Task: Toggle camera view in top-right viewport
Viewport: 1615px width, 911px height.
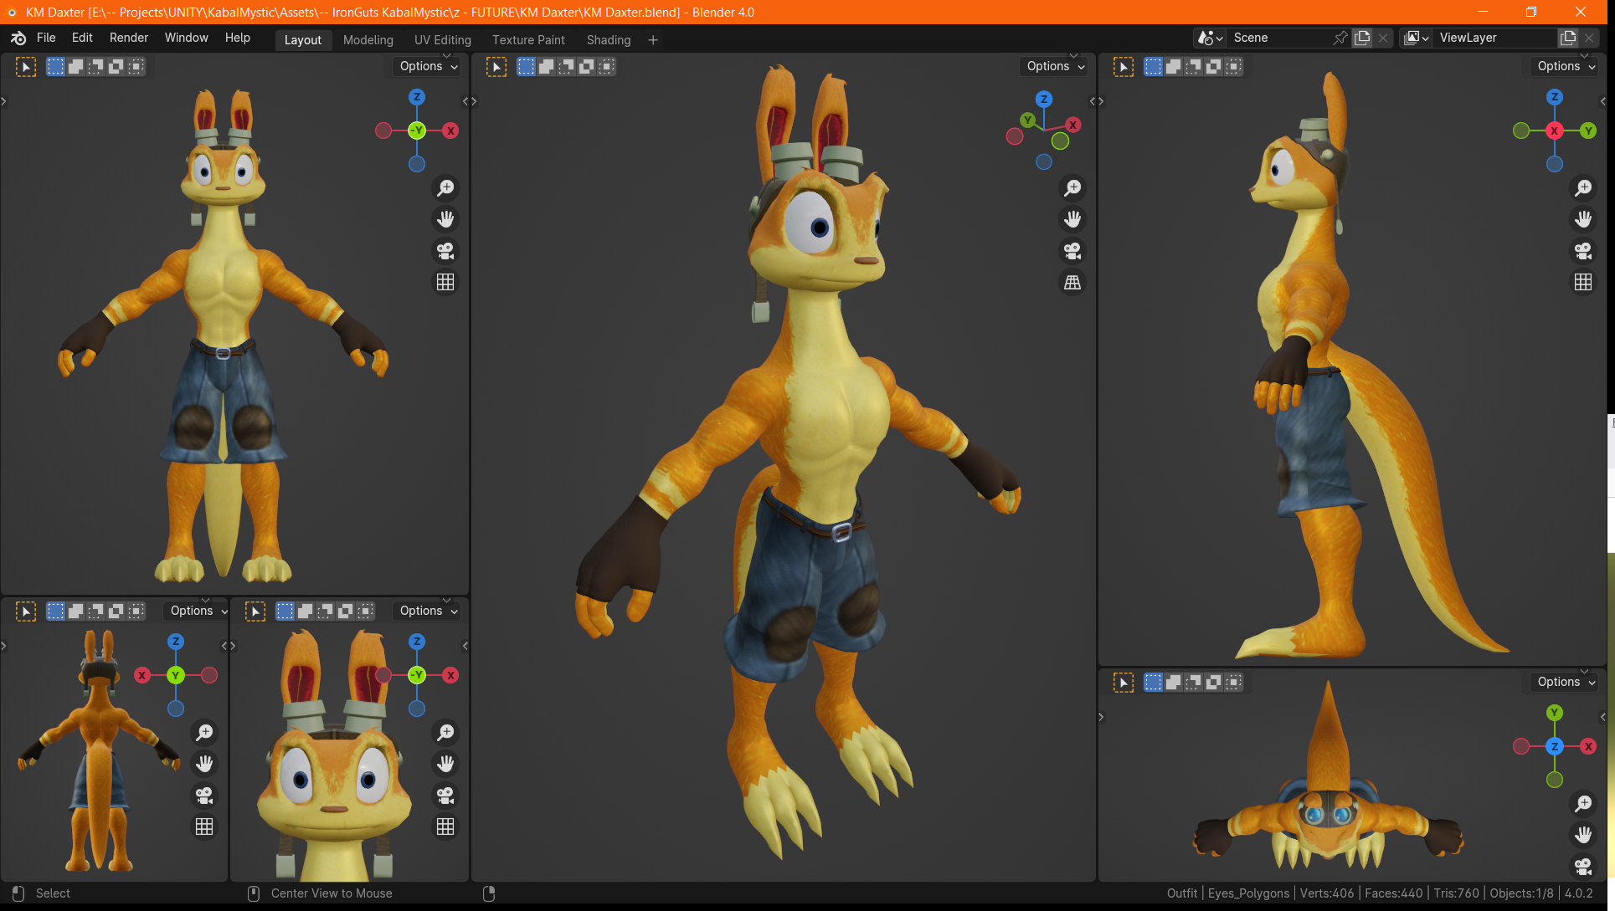Action: tap(1582, 251)
